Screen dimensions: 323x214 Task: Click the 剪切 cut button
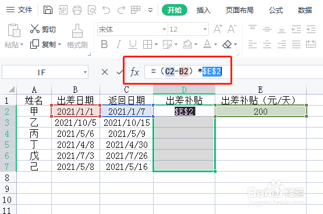[x=43, y=29]
